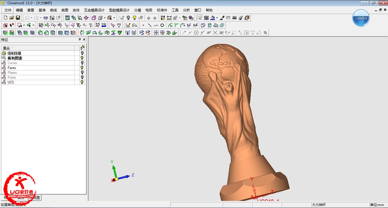
Task: Click the paint brush icon in top toolbar
Action: point(240,18)
